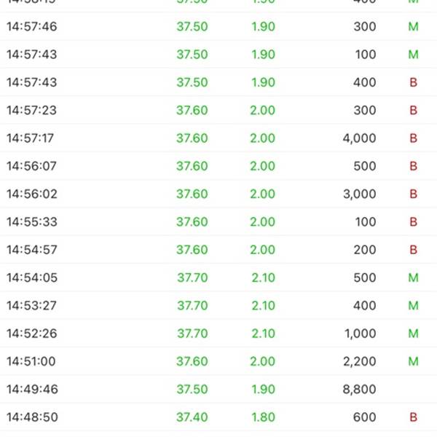Click volume 1,000 at 14:52:26
This screenshot has width=437, height=437.
click(x=360, y=334)
